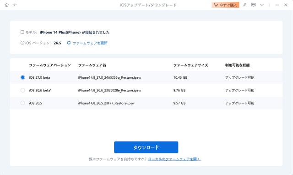
Task: Click the iPhone 14 Plus(iPhone) model text
Action: (x=60, y=33)
